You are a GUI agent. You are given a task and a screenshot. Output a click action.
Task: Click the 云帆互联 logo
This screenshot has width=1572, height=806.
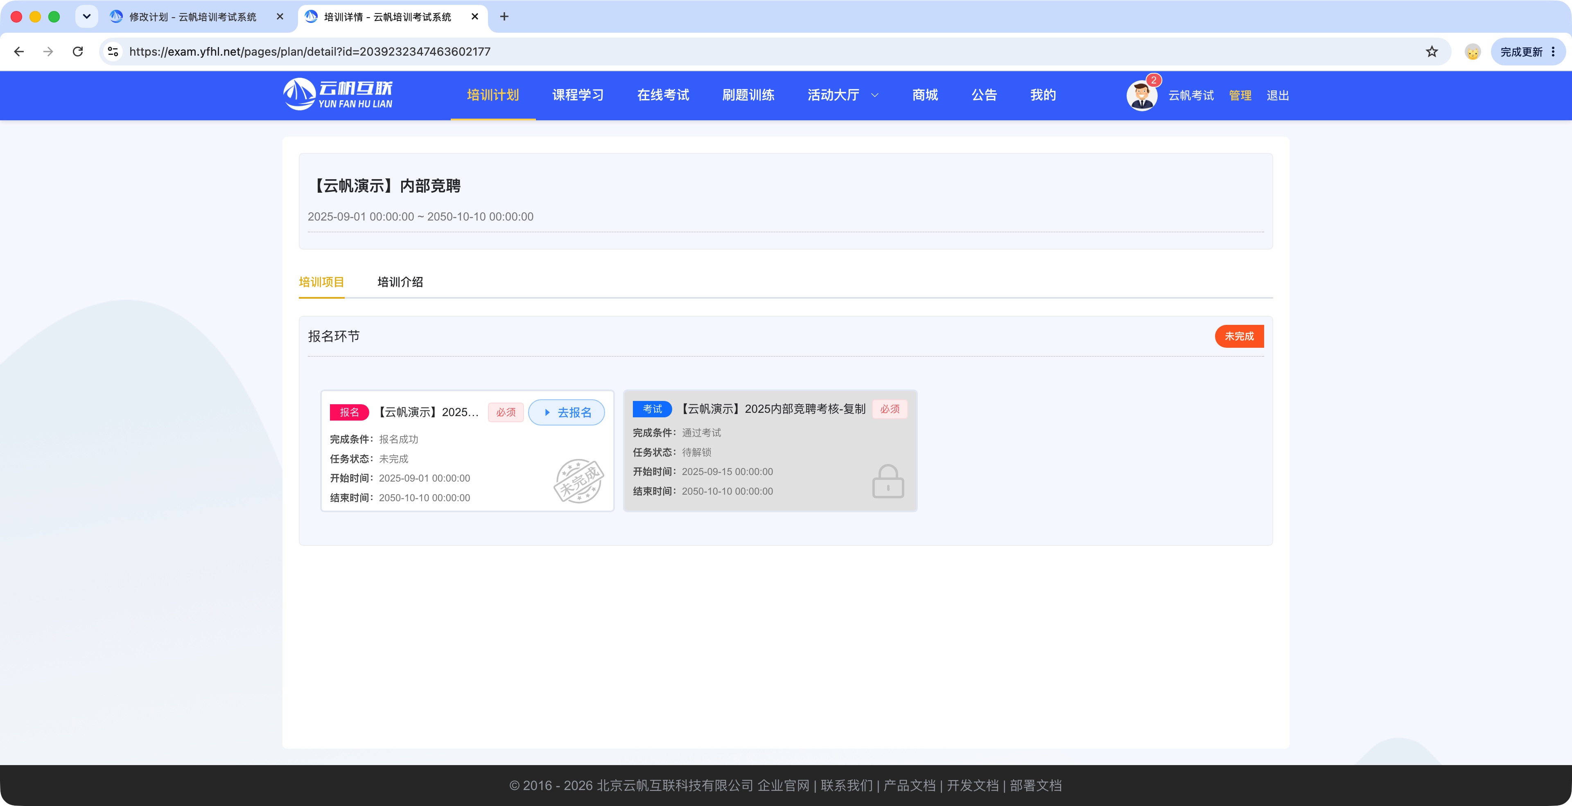pyautogui.click(x=338, y=95)
